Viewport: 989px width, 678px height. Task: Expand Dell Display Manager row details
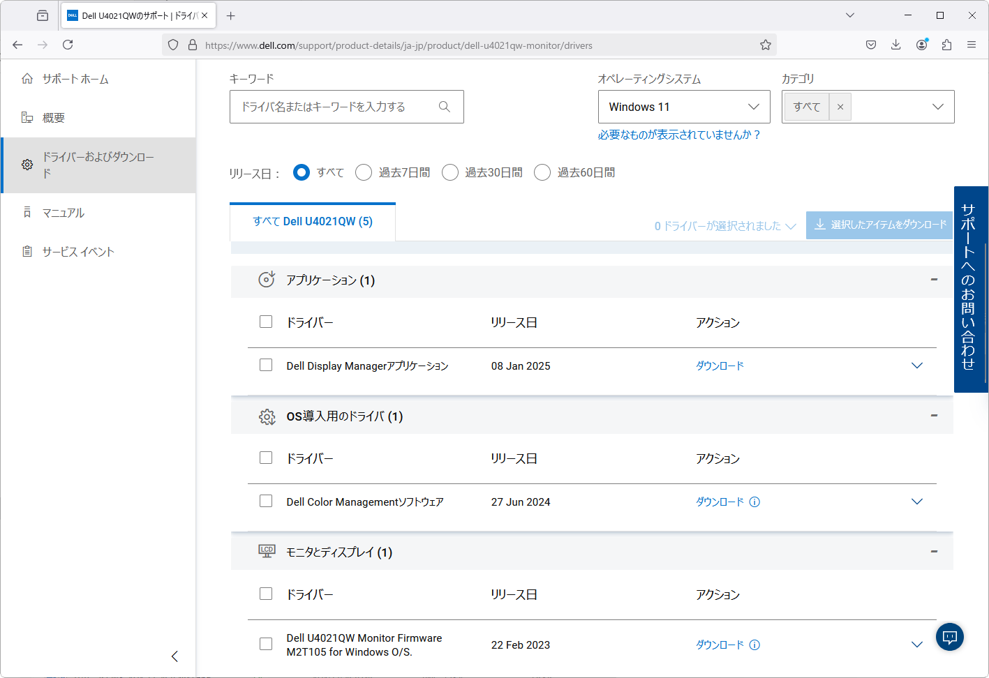917,366
